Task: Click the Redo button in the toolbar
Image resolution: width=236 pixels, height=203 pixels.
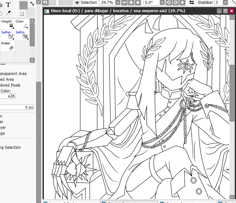Action: 53,3
